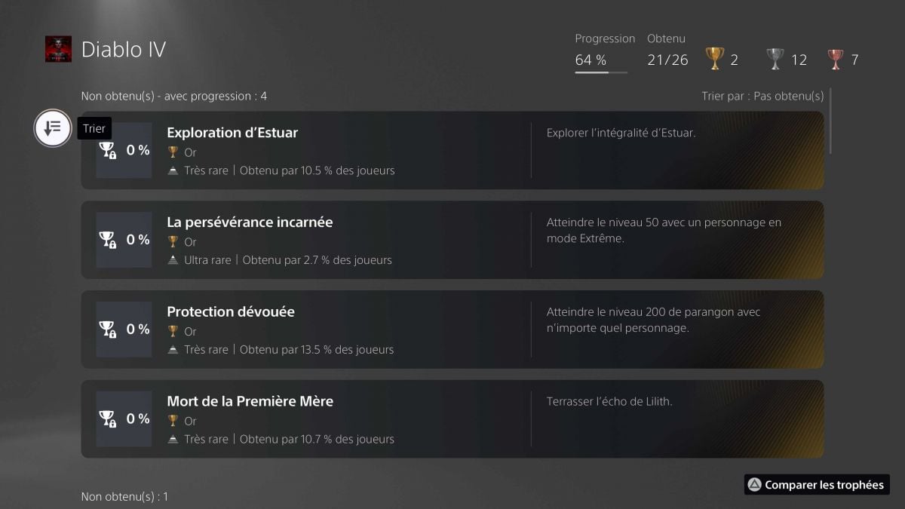Select the Exploration d'Estuar trophy title
905x509 pixels.
[232, 133]
